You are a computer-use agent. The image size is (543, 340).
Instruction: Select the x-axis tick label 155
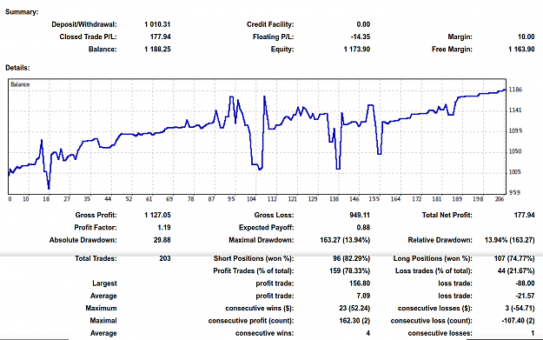tap(374, 199)
